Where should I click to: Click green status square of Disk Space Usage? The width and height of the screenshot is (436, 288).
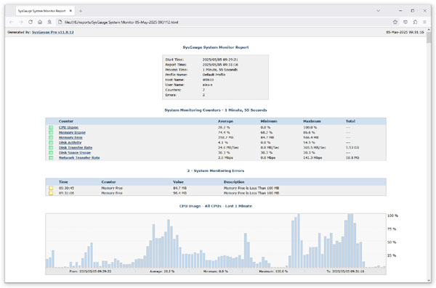tap(51, 152)
